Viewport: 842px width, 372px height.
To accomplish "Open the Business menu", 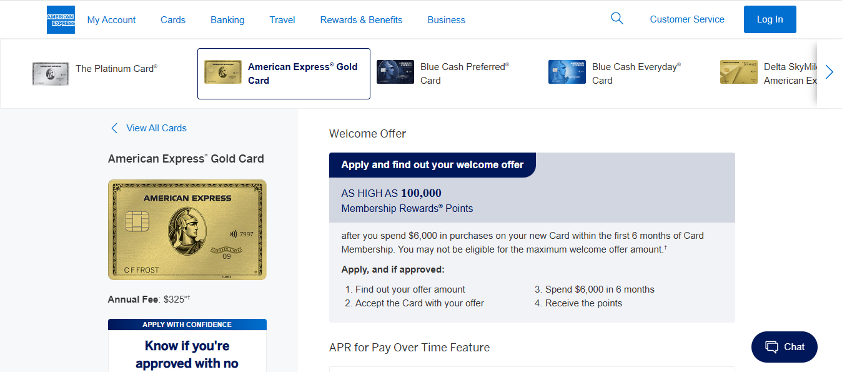I will click(446, 19).
